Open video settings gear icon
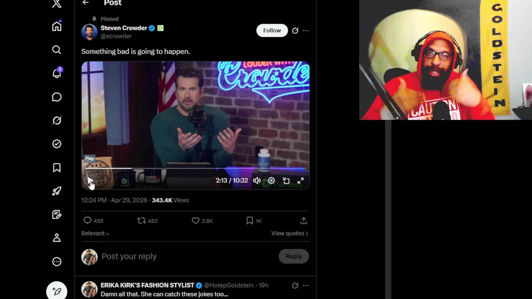The width and height of the screenshot is (532, 299). tap(271, 181)
